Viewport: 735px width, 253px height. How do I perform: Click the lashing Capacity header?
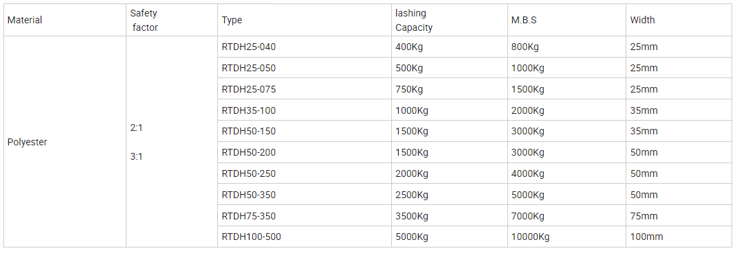pyautogui.click(x=414, y=21)
